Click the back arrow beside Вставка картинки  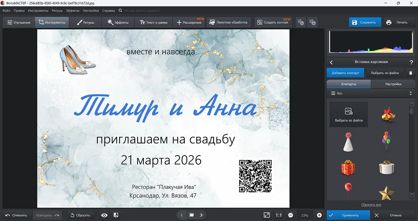[331, 62]
